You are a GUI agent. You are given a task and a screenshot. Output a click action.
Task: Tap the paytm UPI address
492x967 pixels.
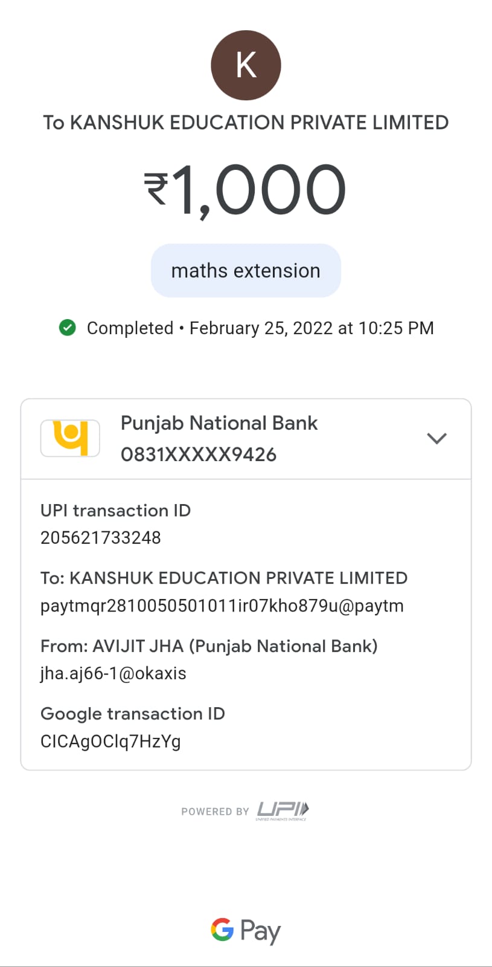coord(222,606)
